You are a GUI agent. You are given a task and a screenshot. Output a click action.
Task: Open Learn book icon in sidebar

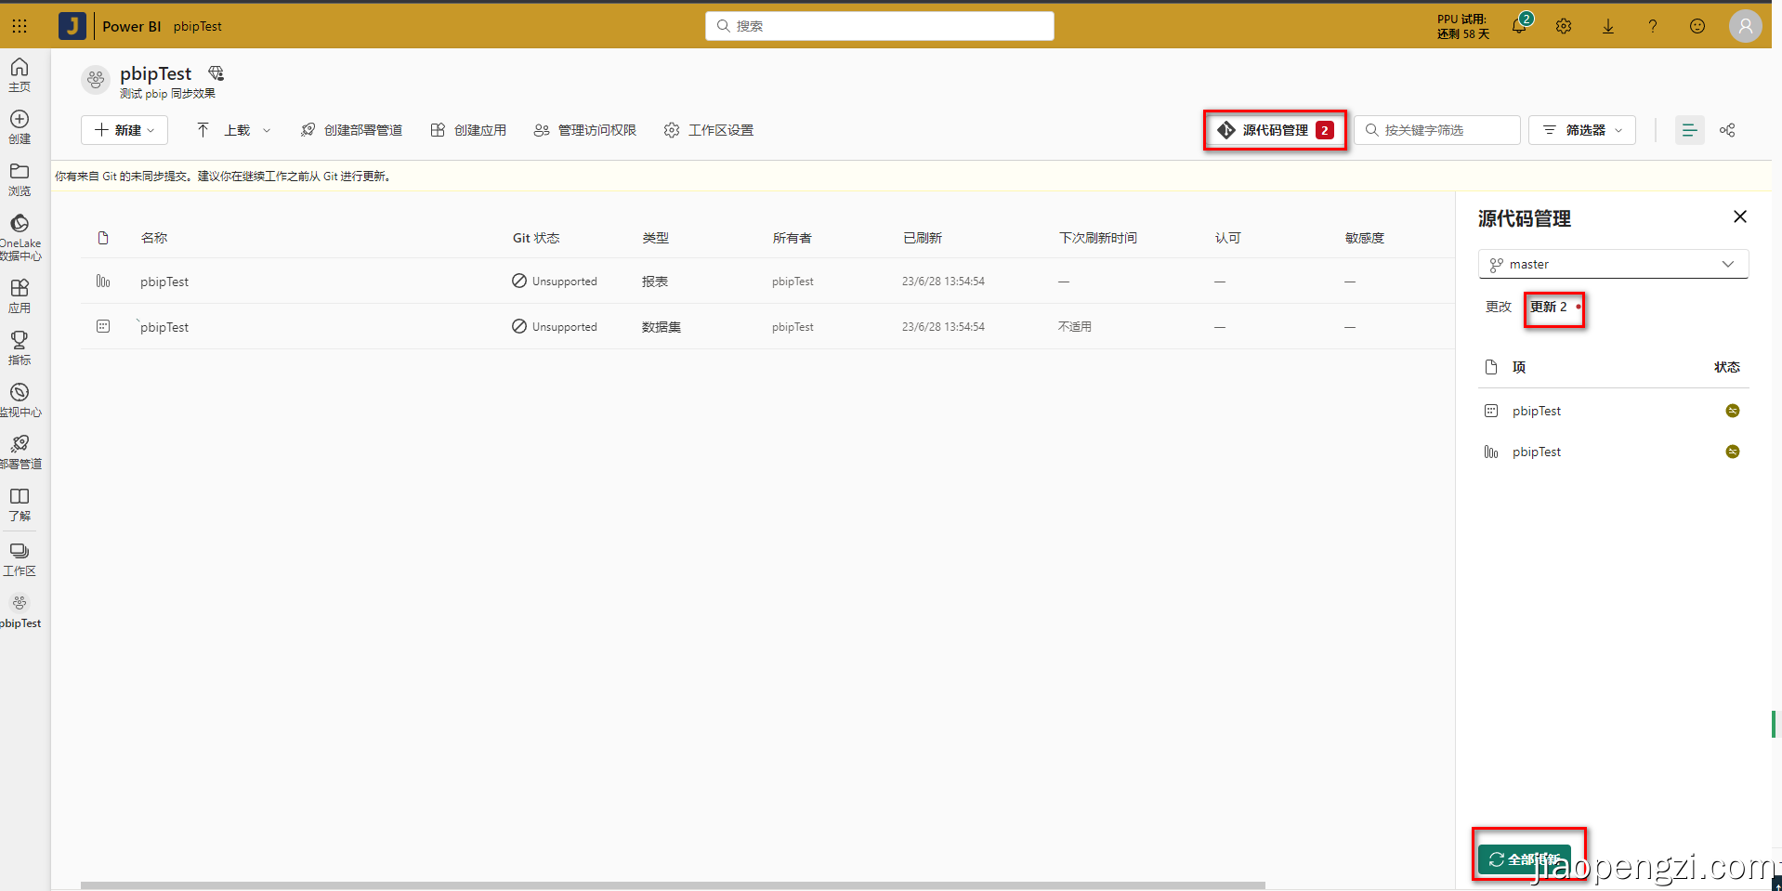click(x=20, y=504)
